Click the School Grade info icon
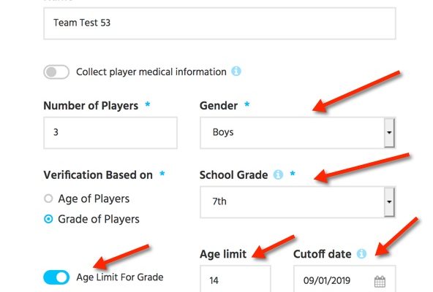Screen dimensions: 433x292 [x=278, y=174]
